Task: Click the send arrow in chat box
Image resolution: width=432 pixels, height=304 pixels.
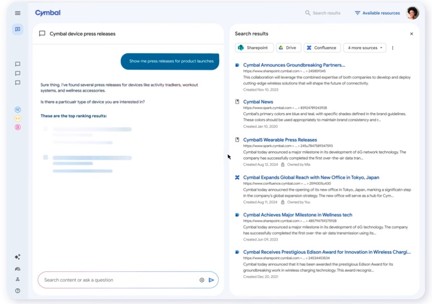Action: tap(211, 280)
